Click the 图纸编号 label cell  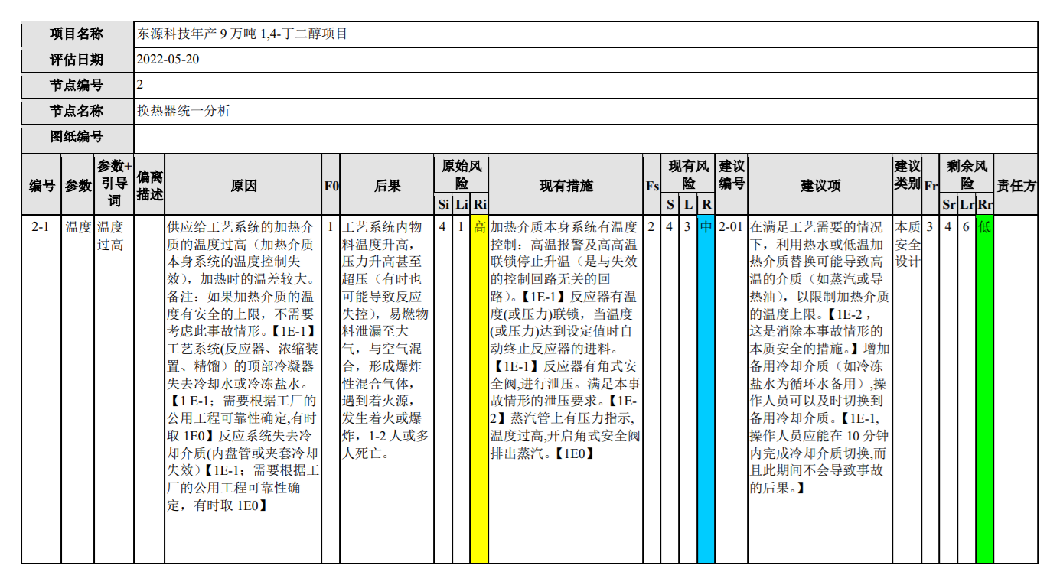[x=77, y=138]
